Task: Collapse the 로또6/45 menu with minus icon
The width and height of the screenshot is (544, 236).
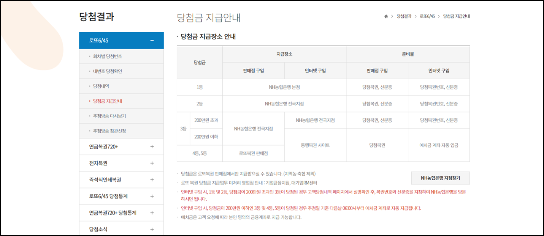Action: 152,41
